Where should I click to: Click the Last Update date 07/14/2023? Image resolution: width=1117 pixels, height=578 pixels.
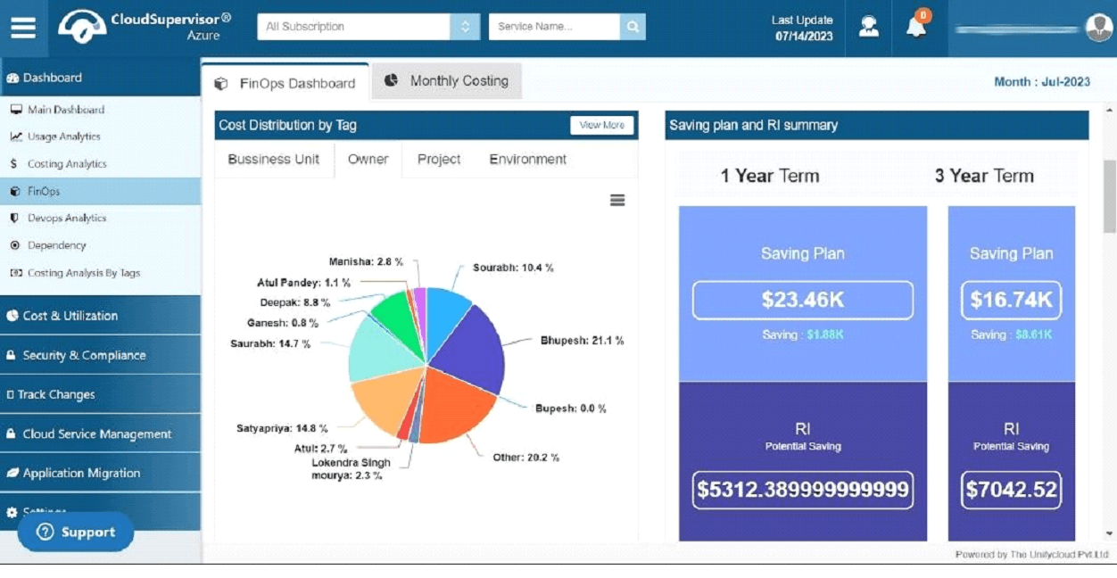pos(804,37)
